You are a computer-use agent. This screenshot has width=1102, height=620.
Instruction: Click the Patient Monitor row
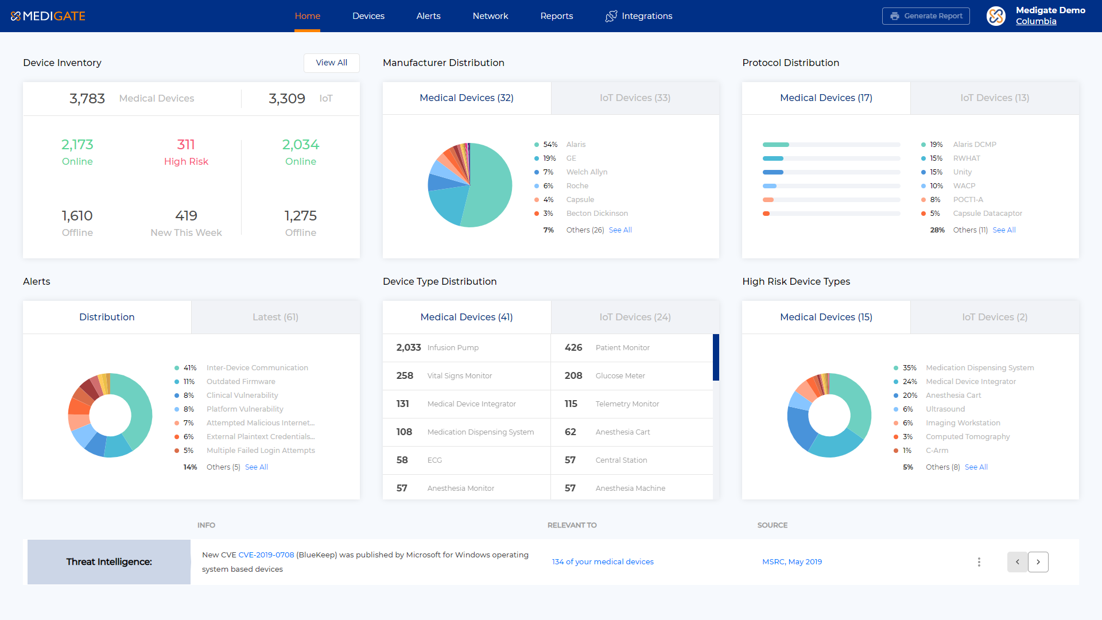[631, 348]
